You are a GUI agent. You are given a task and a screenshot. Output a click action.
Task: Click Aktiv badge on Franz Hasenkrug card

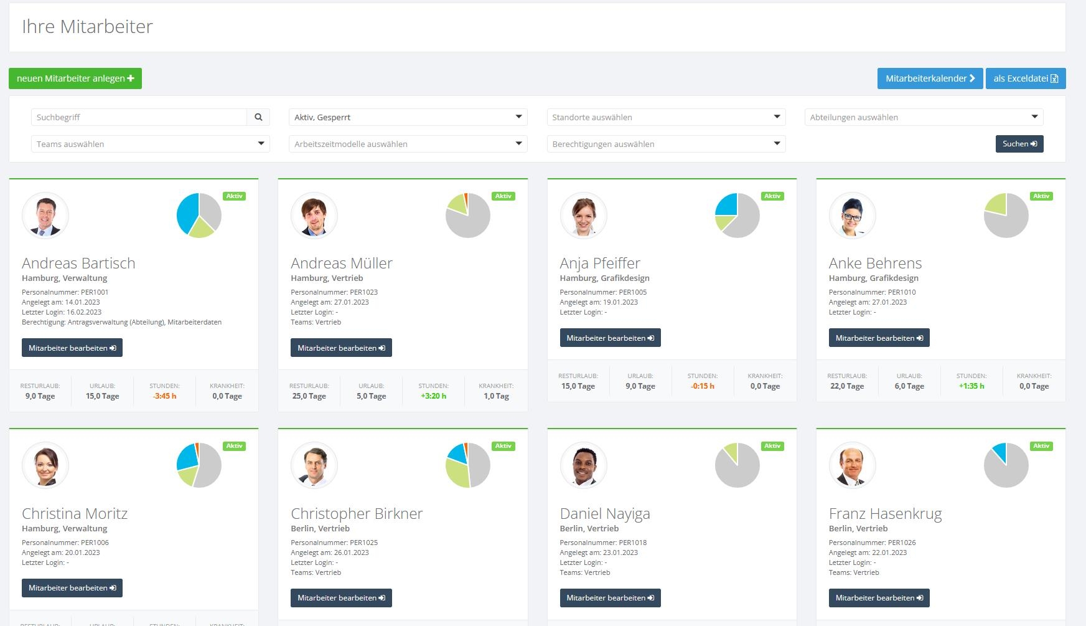tap(1041, 446)
